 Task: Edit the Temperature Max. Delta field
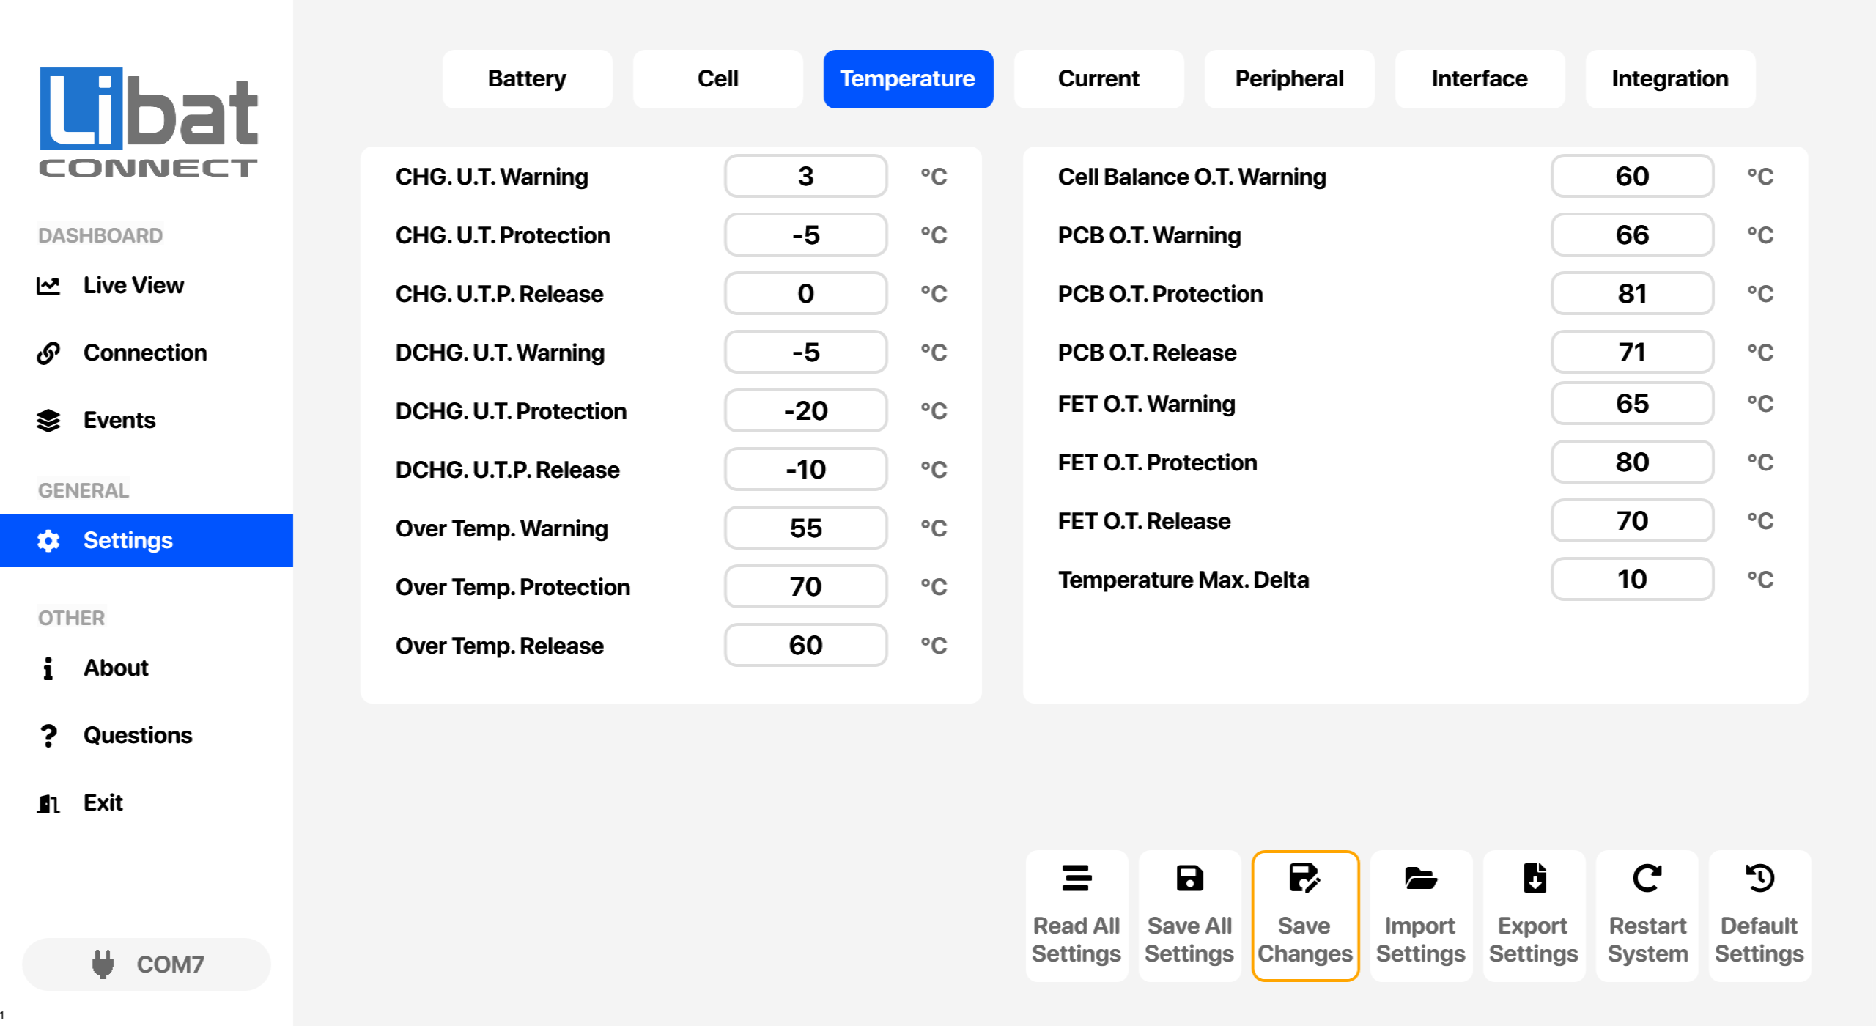(x=1632, y=579)
